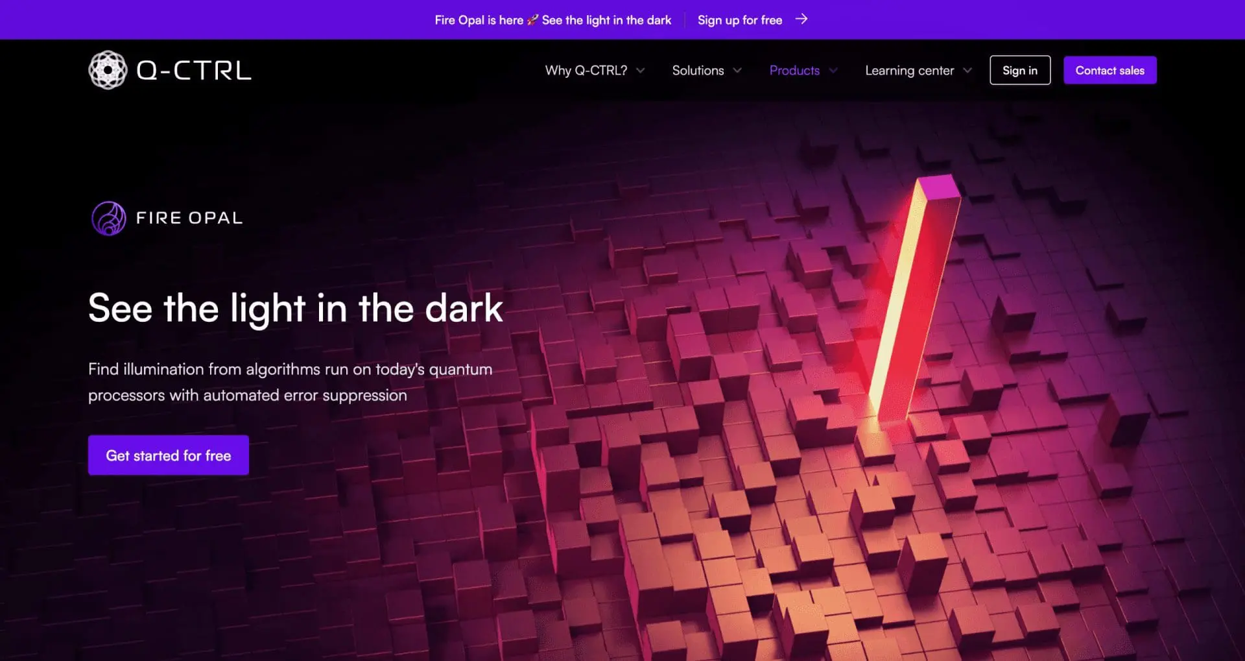Click the Fire Opal is here banner text
Image resolution: width=1245 pixels, height=661 pixels.
click(x=479, y=20)
